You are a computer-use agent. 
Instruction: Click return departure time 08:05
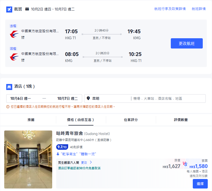(72, 54)
